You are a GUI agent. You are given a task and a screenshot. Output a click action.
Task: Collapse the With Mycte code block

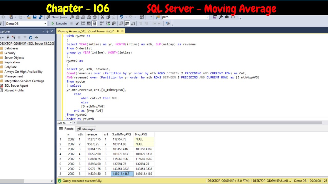pyautogui.click(x=65, y=36)
